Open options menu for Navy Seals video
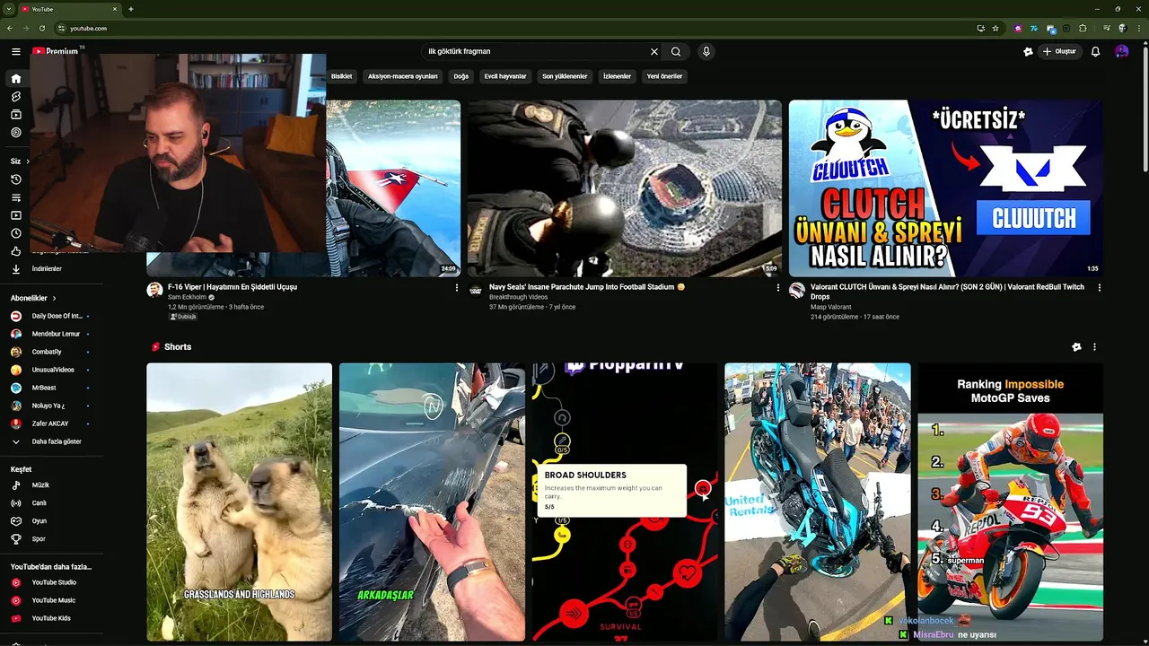Image resolution: width=1149 pixels, height=646 pixels. click(x=777, y=288)
